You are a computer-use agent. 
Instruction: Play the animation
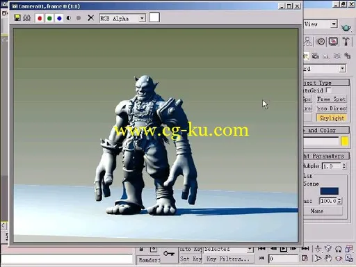click(283, 249)
